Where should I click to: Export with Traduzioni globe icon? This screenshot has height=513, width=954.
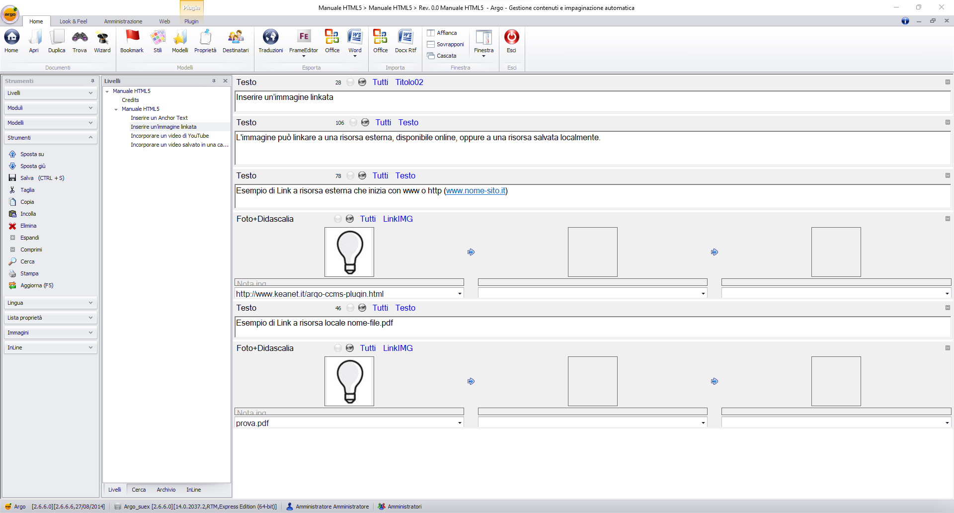(271, 42)
